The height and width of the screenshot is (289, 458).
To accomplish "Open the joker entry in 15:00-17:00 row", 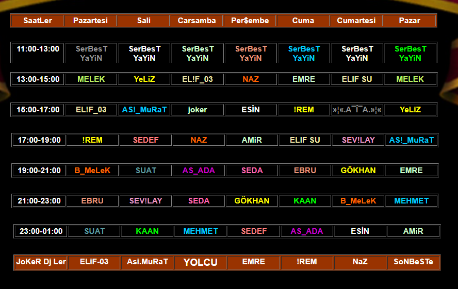I will 197,110.
